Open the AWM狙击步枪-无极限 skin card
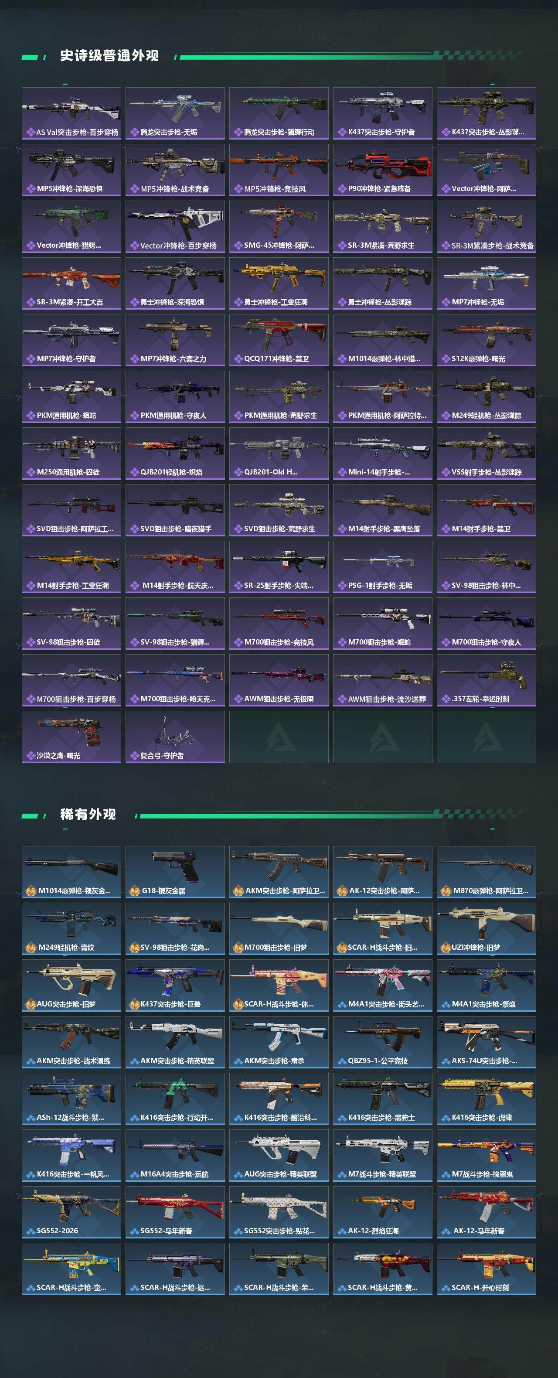The width and height of the screenshot is (558, 1378). [279, 680]
